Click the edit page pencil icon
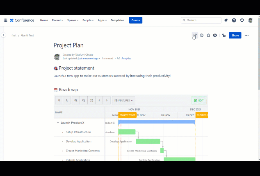The height and width of the screenshot is (176, 260). click(195, 36)
